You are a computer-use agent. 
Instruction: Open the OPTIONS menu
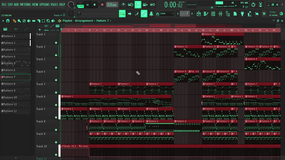pos(44,4)
